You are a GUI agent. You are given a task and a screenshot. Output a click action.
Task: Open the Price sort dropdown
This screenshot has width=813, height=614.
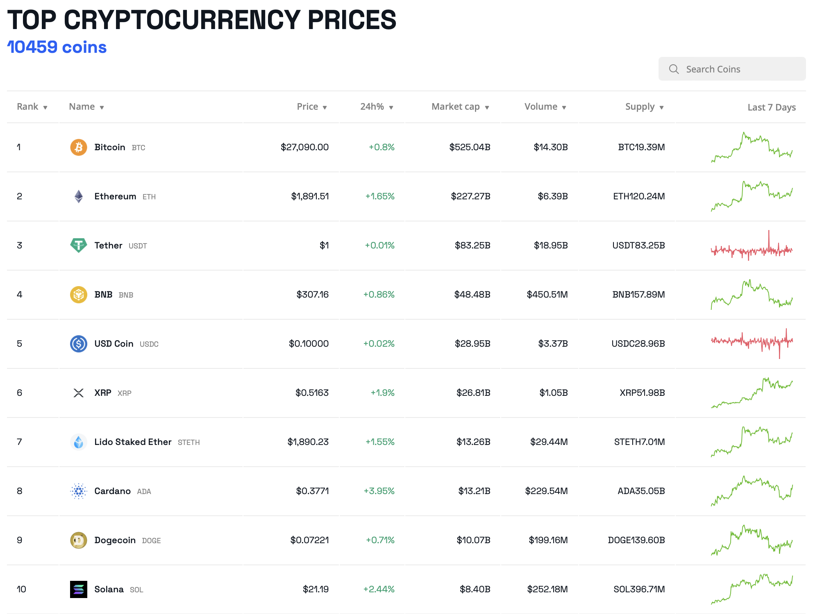tap(325, 107)
